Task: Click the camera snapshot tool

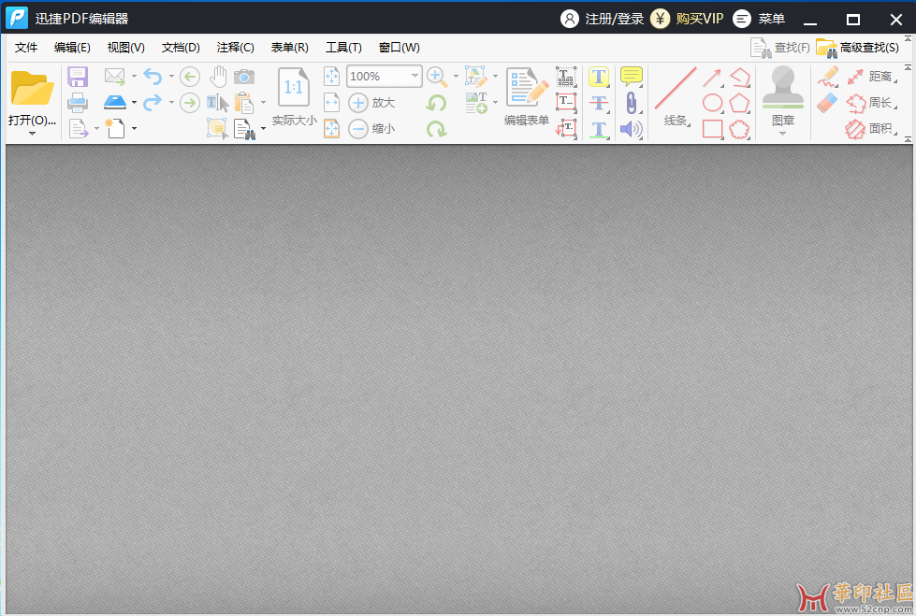Action: pyautogui.click(x=244, y=77)
